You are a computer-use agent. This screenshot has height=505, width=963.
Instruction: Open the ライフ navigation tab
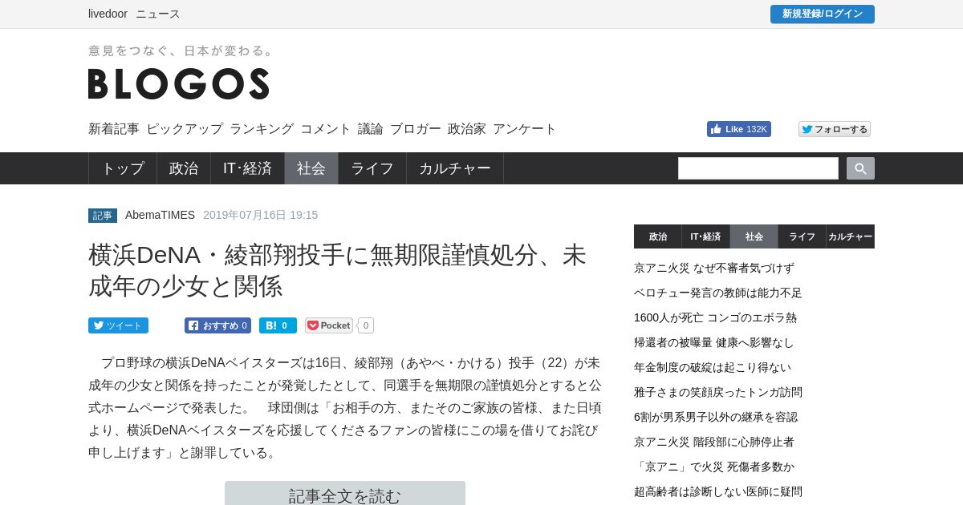point(372,168)
